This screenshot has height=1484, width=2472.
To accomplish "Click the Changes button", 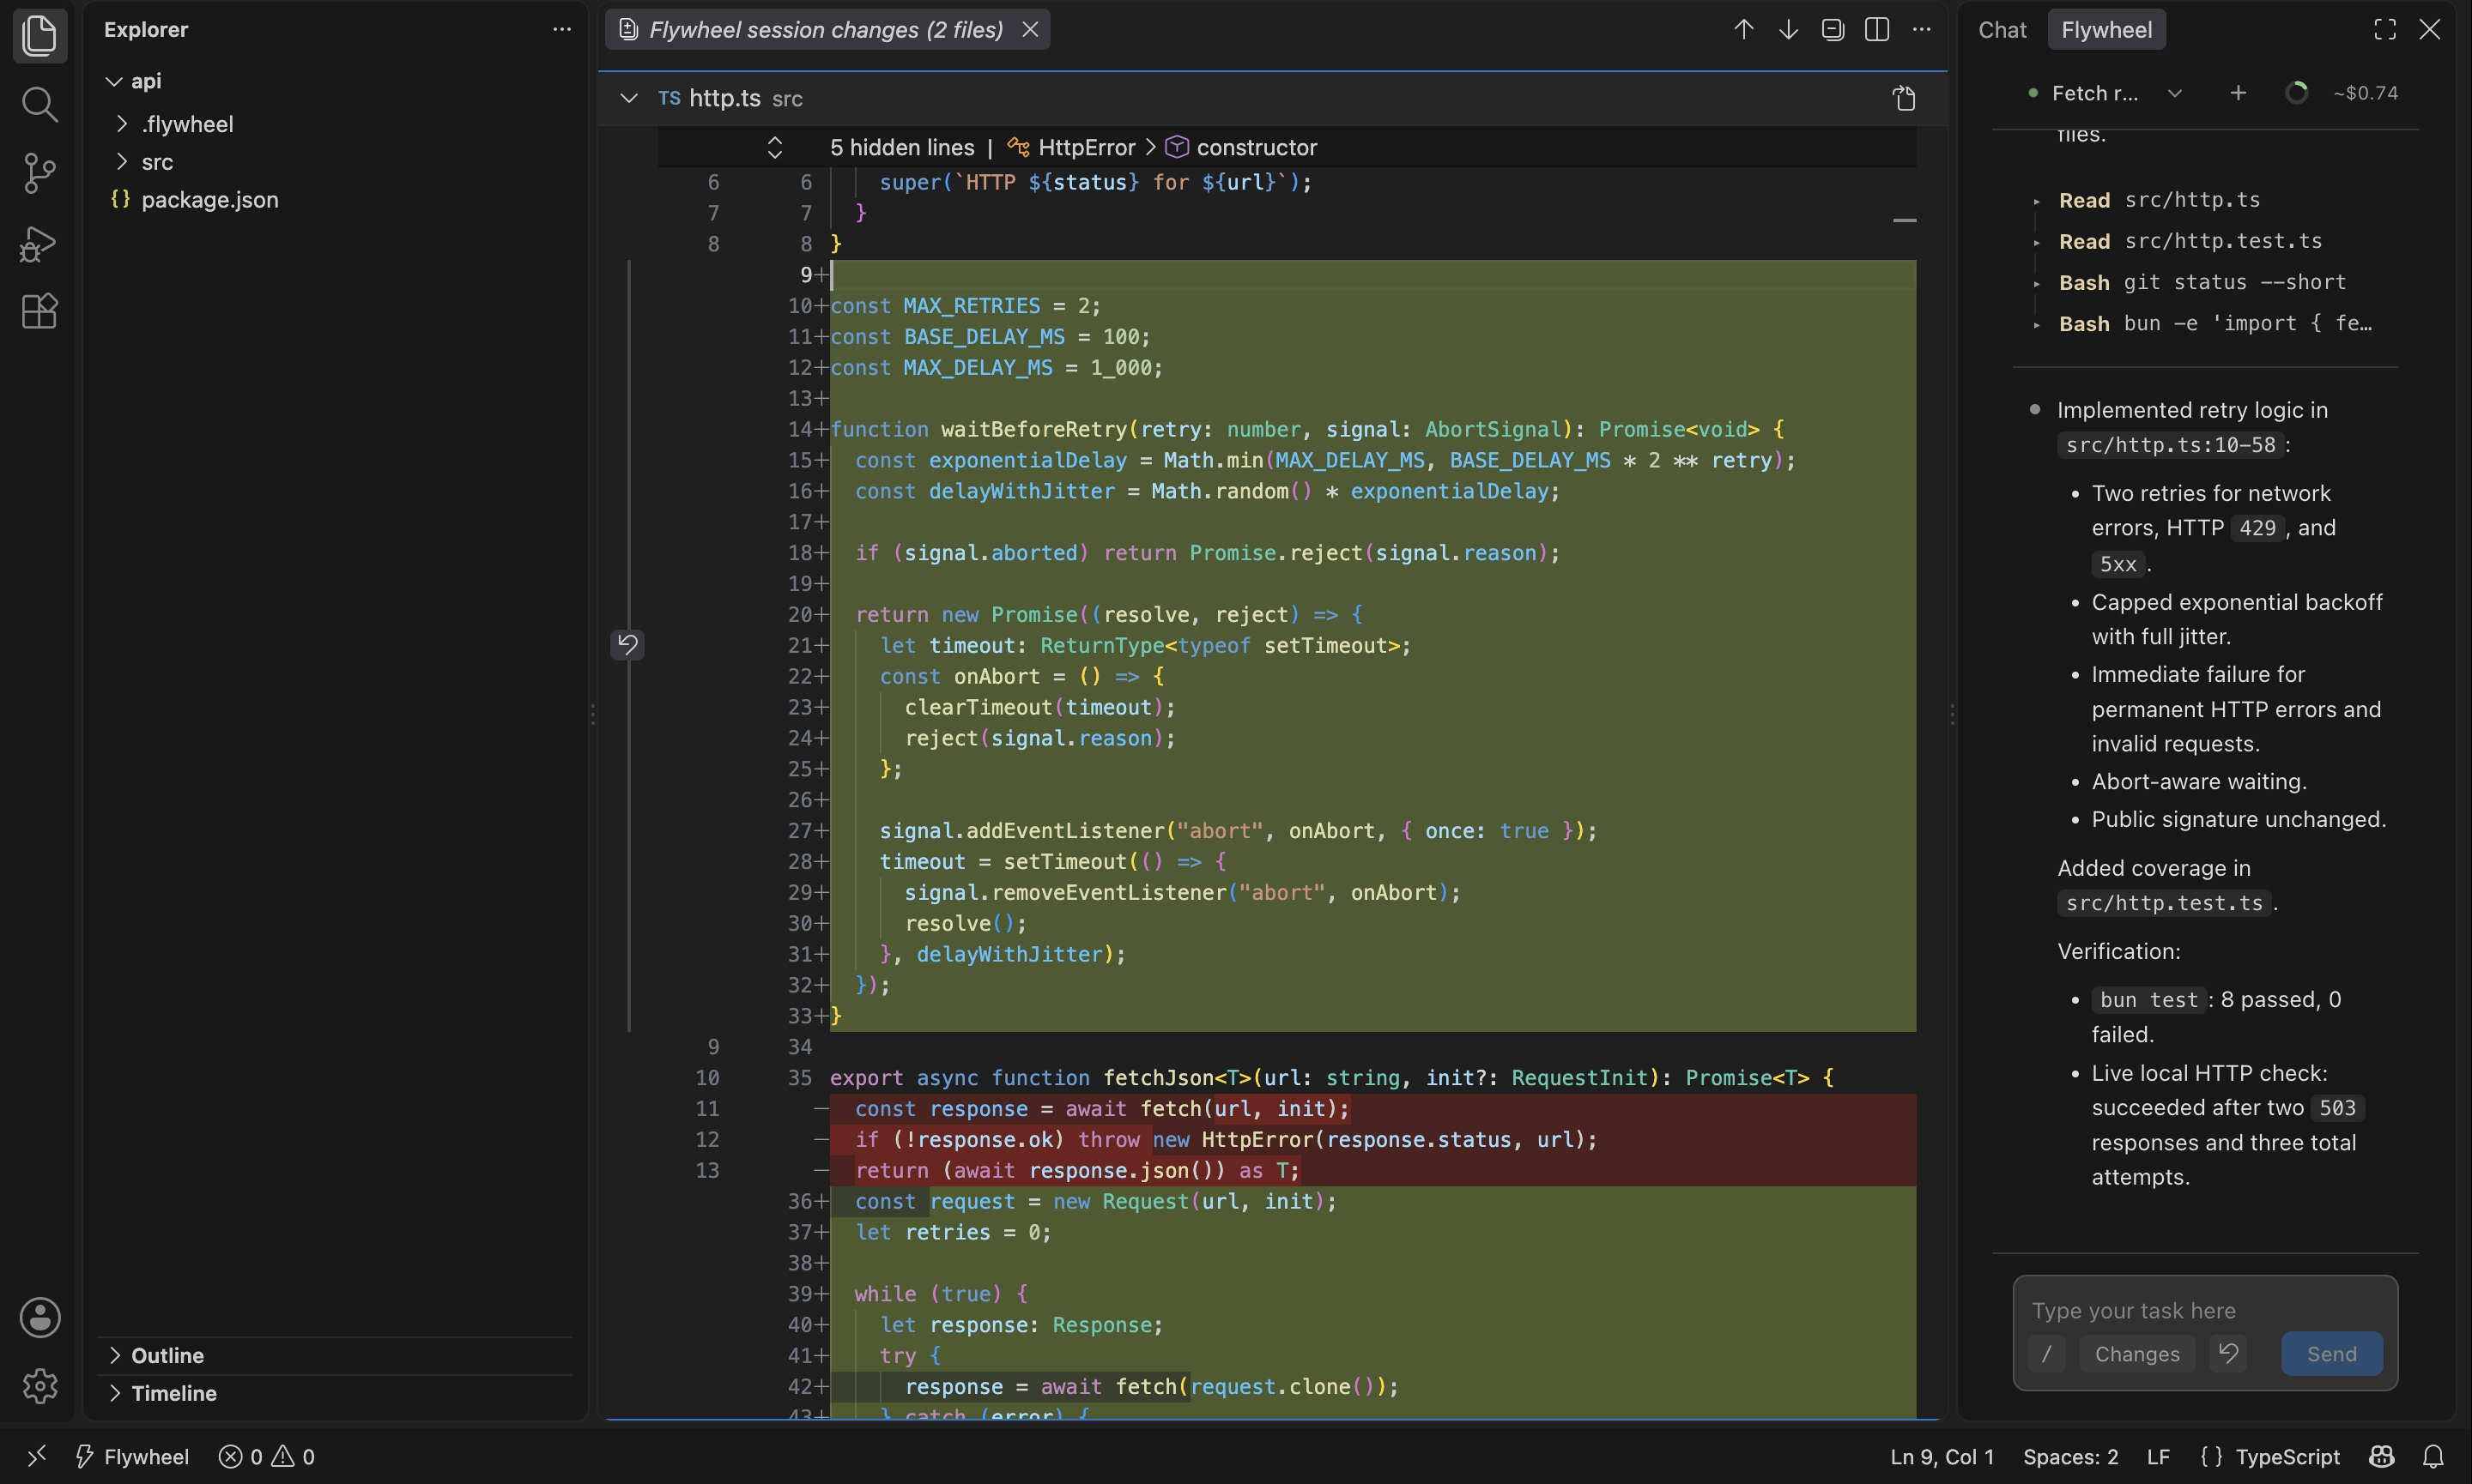I will [x=2137, y=1354].
